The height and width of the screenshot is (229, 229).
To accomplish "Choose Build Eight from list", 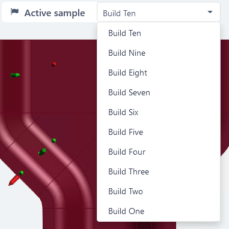I will point(158,73).
